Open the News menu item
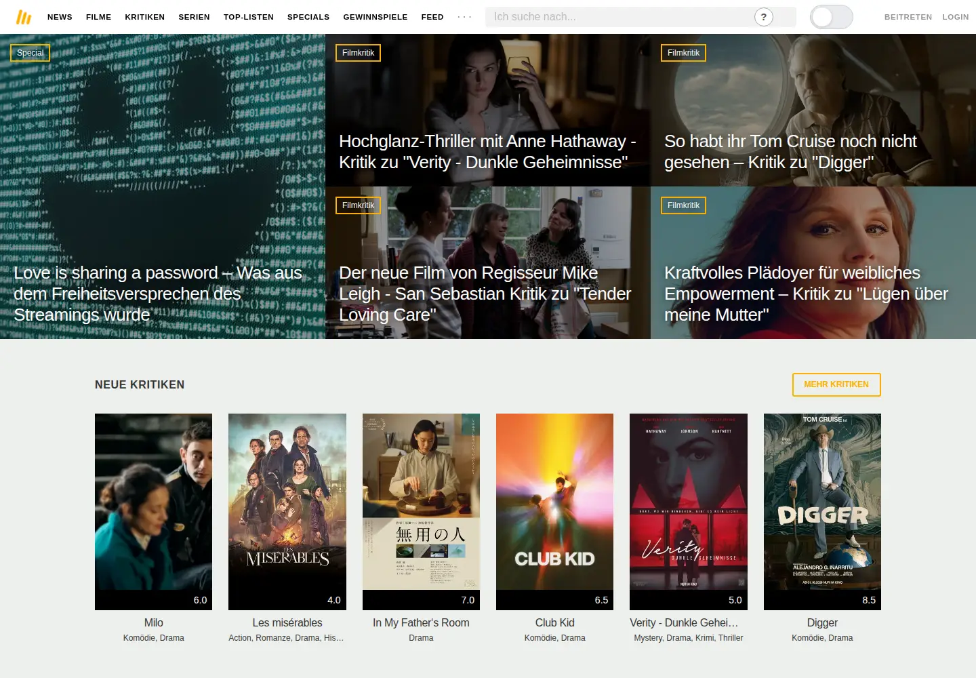Screen dimensions: 976x678 [x=60, y=17]
